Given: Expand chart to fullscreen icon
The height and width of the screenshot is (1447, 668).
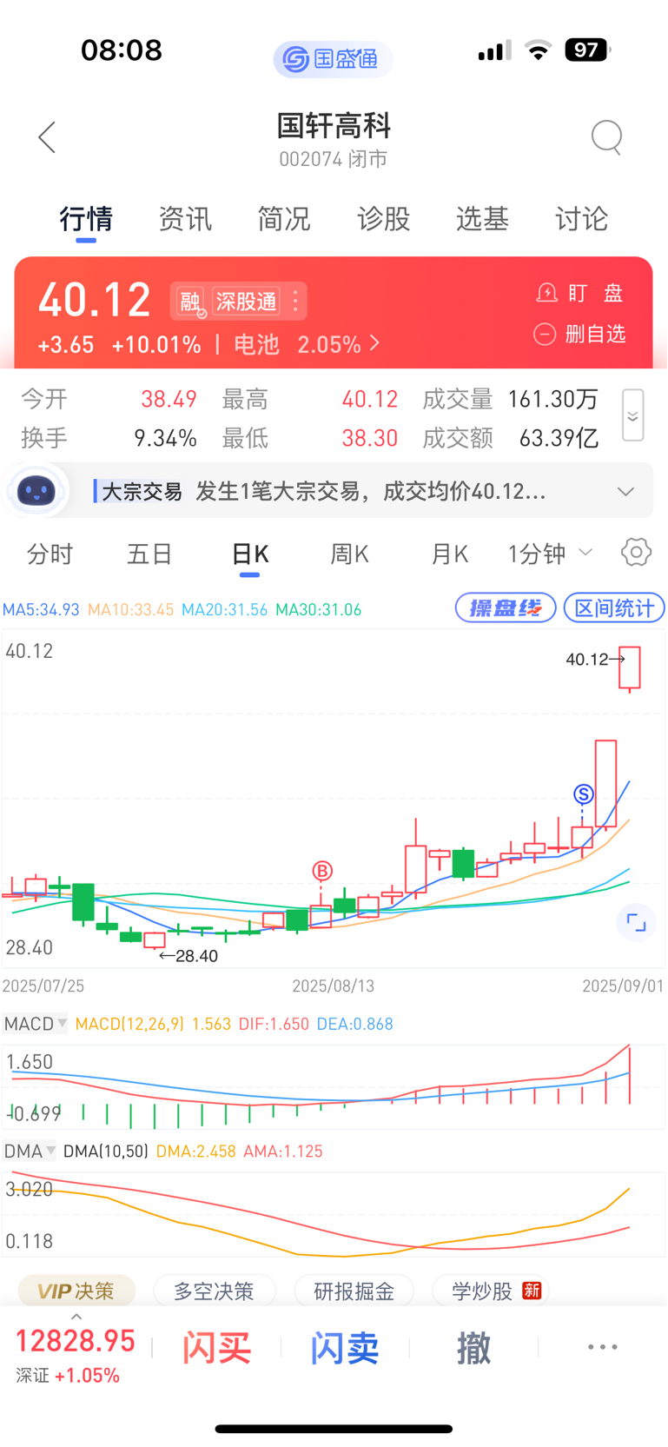Looking at the screenshot, I should coord(636,923).
